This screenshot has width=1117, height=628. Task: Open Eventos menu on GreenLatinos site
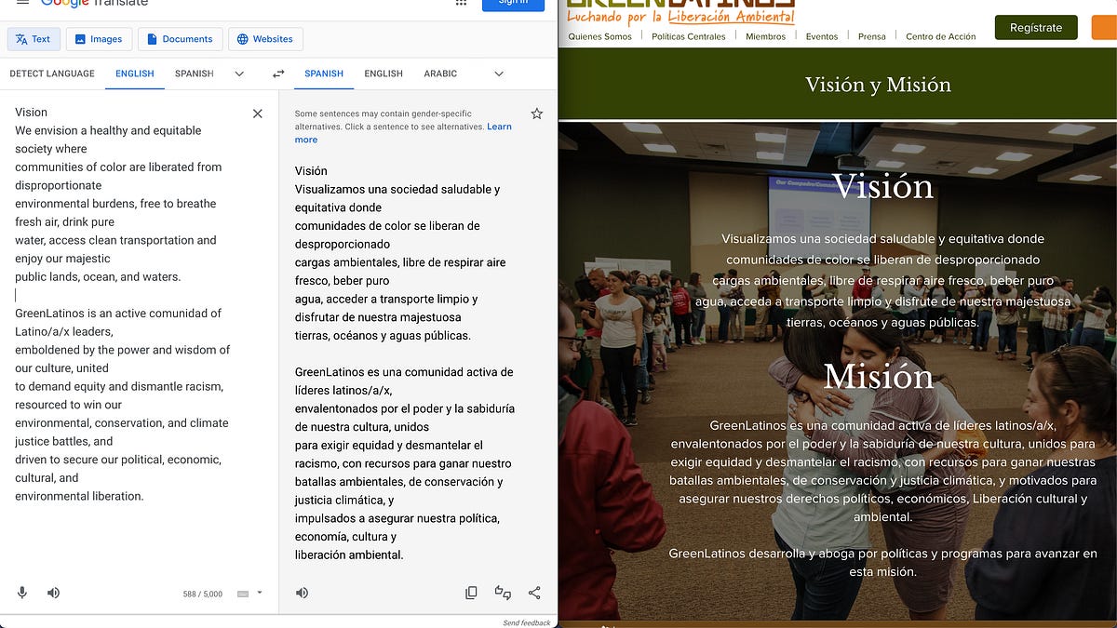(822, 36)
